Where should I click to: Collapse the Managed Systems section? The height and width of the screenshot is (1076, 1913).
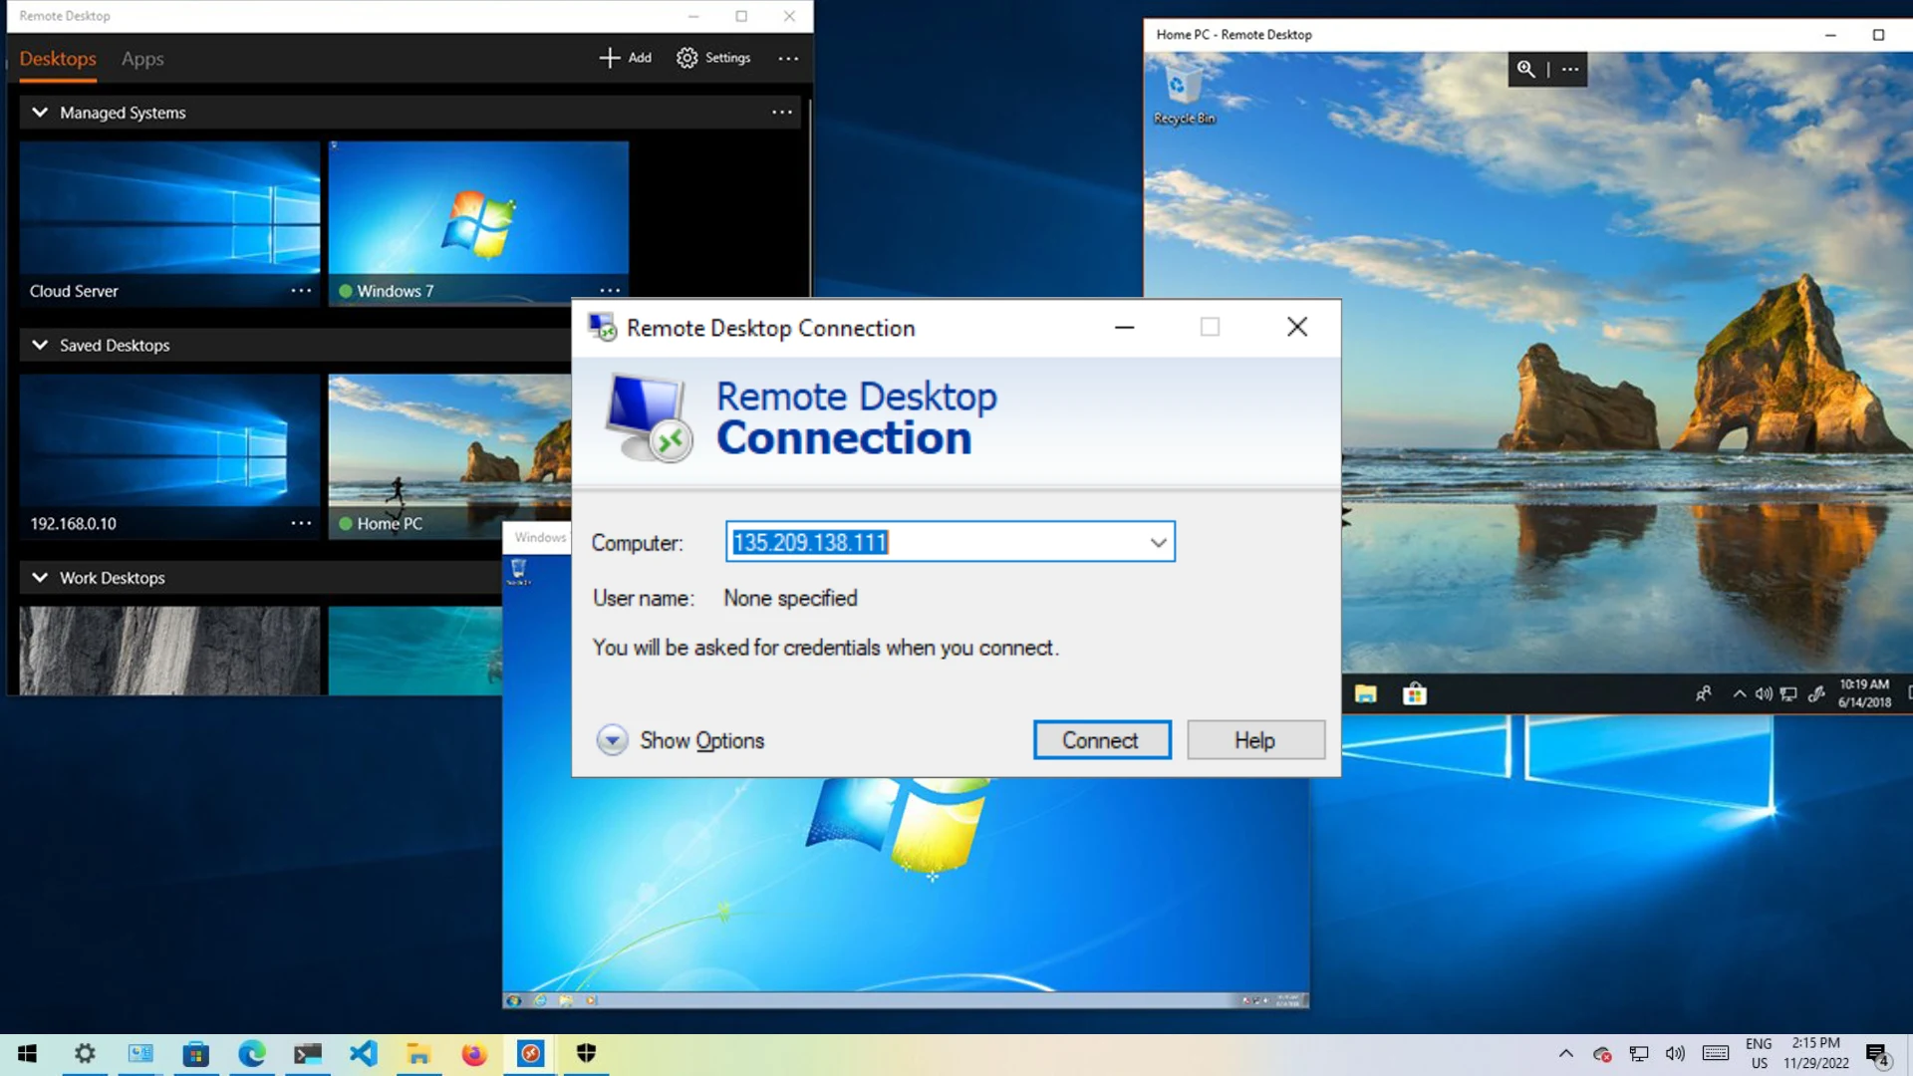click(x=40, y=113)
